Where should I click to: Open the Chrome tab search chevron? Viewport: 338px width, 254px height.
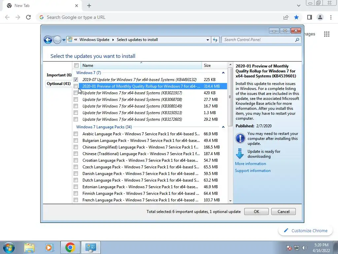click(298, 6)
